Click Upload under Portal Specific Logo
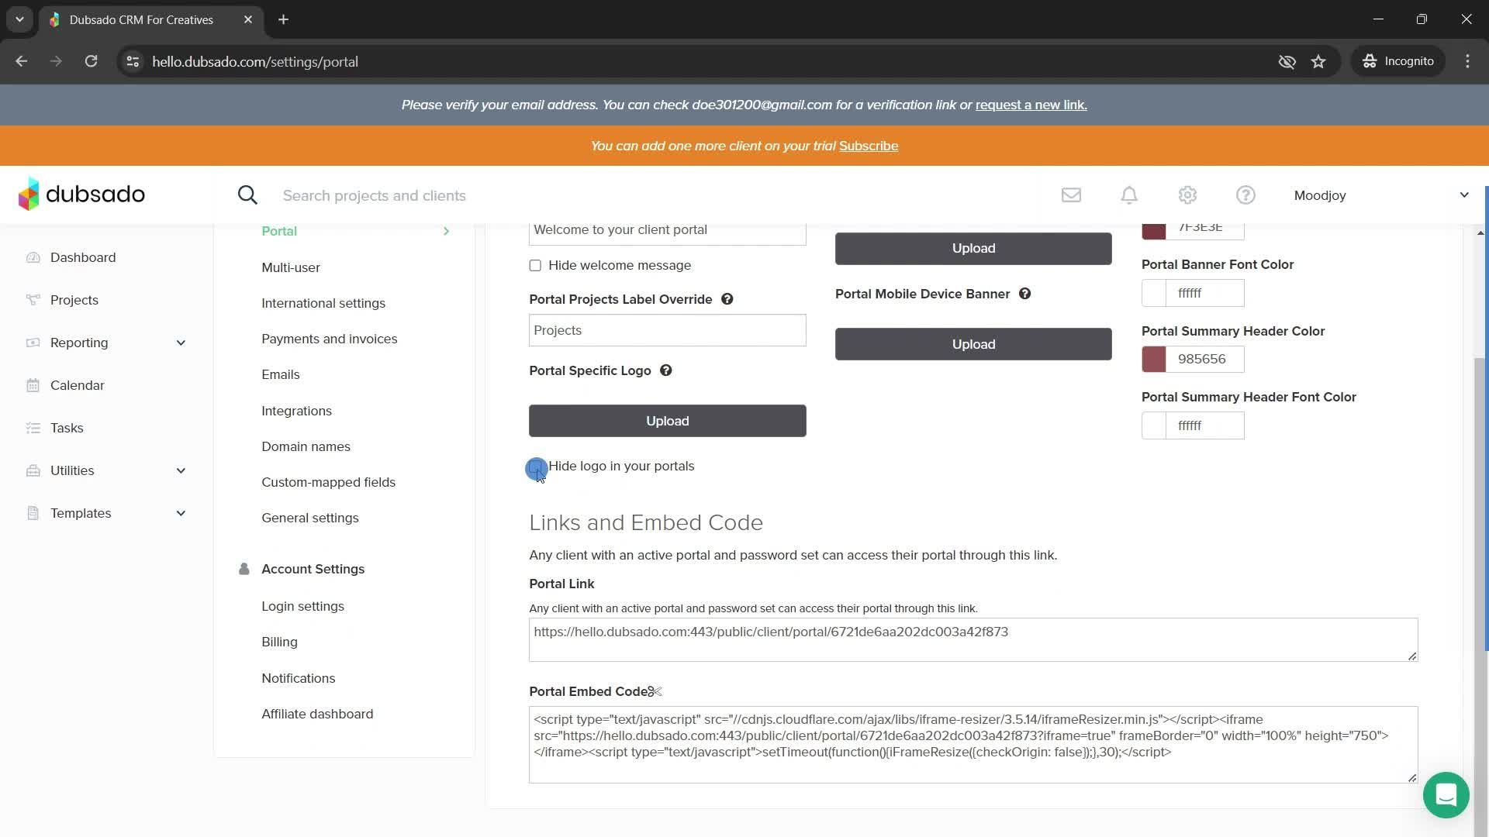Image resolution: width=1489 pixels, height=837 pixels. 667,421
